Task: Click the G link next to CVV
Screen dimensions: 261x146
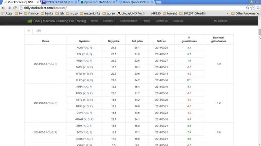Action: tap(87, 113)
